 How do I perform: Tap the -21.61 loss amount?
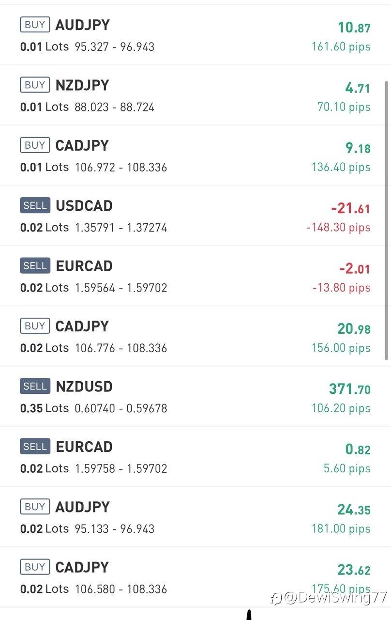click(x=350, y=208)
